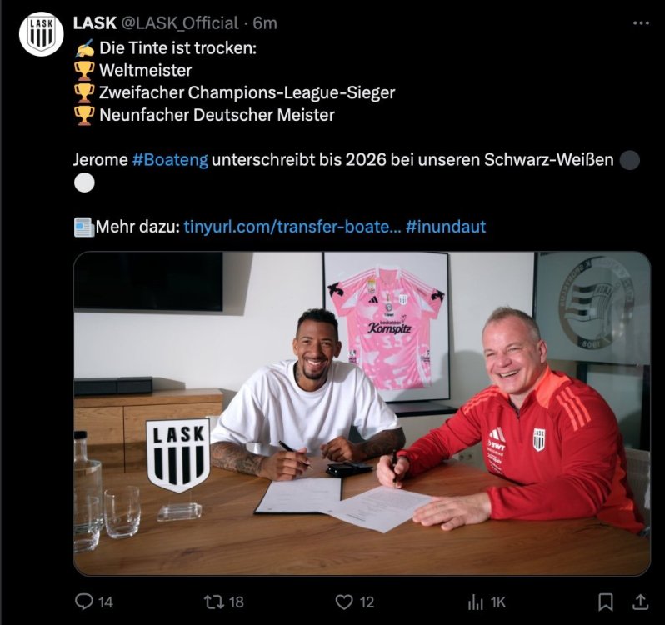Click the 1K views count
Viewport: 665px width, 625px height.
498,602
